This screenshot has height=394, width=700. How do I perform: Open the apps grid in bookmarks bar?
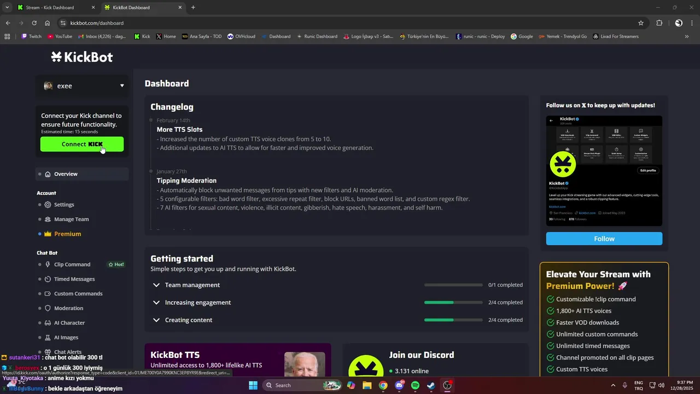coord(7,37)
